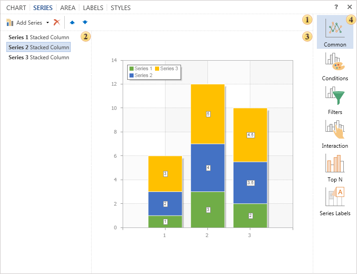Open the Series Labels settings icon

(x=335, y=197)
